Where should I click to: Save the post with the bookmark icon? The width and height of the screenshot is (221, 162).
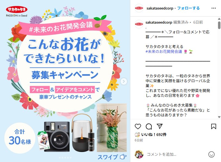[x=213, y=126]
